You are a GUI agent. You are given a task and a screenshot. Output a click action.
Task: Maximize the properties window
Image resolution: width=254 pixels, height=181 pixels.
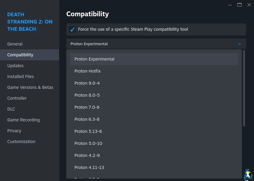tap(240, 5)
